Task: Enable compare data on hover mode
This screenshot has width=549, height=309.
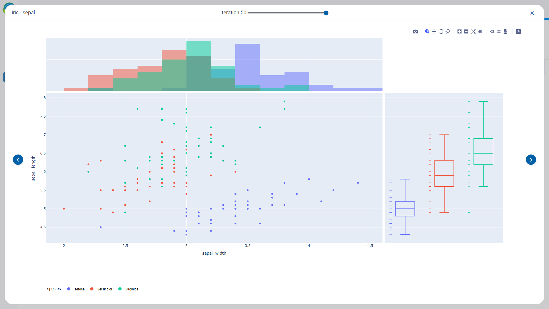Action: coord(499,31)
